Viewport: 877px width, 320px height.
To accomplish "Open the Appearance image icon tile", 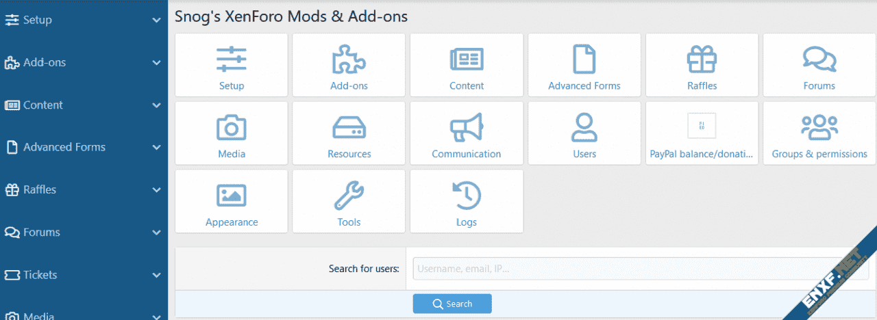I will 232,202.
